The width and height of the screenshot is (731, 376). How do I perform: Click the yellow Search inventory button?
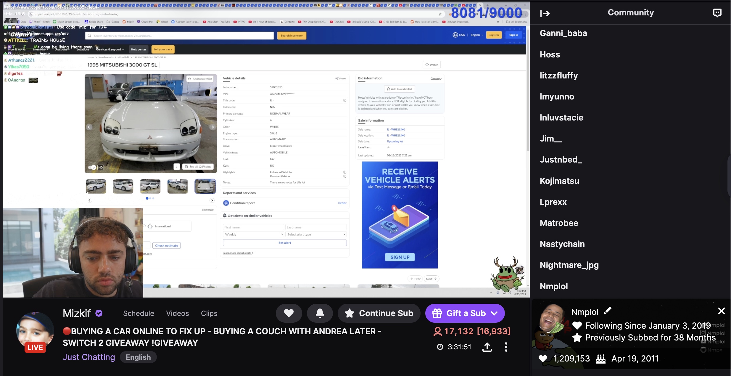click(292, 36)
